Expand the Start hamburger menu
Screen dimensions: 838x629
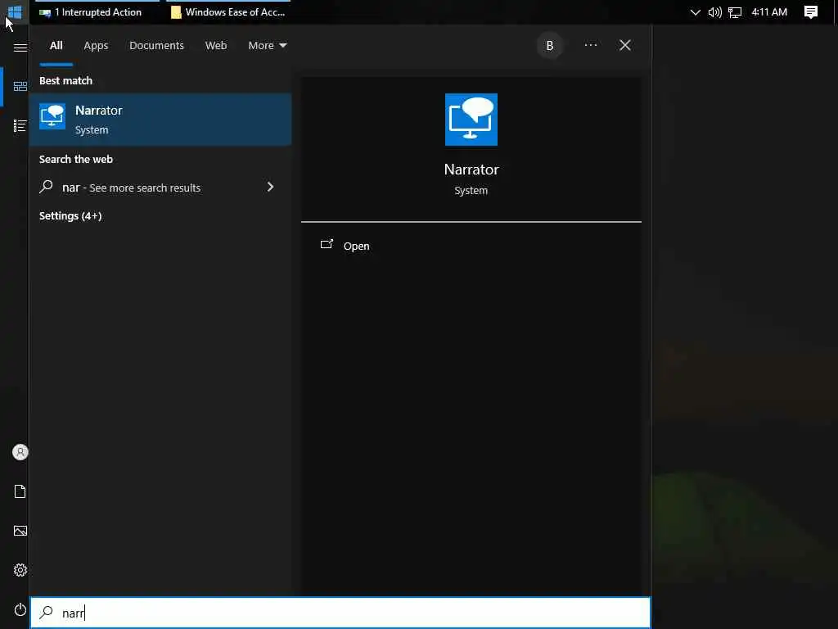point(20,48)
